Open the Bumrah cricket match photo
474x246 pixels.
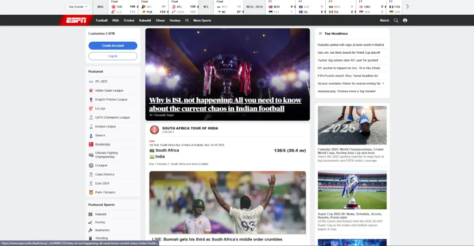click(x=228, y=202)
